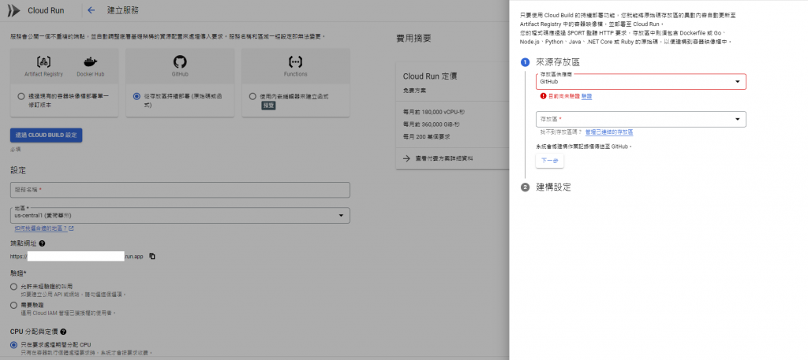This screenshot has height=360, width=808.
Task: Click the Artifact Registry icon
Action: pos(43,62)
